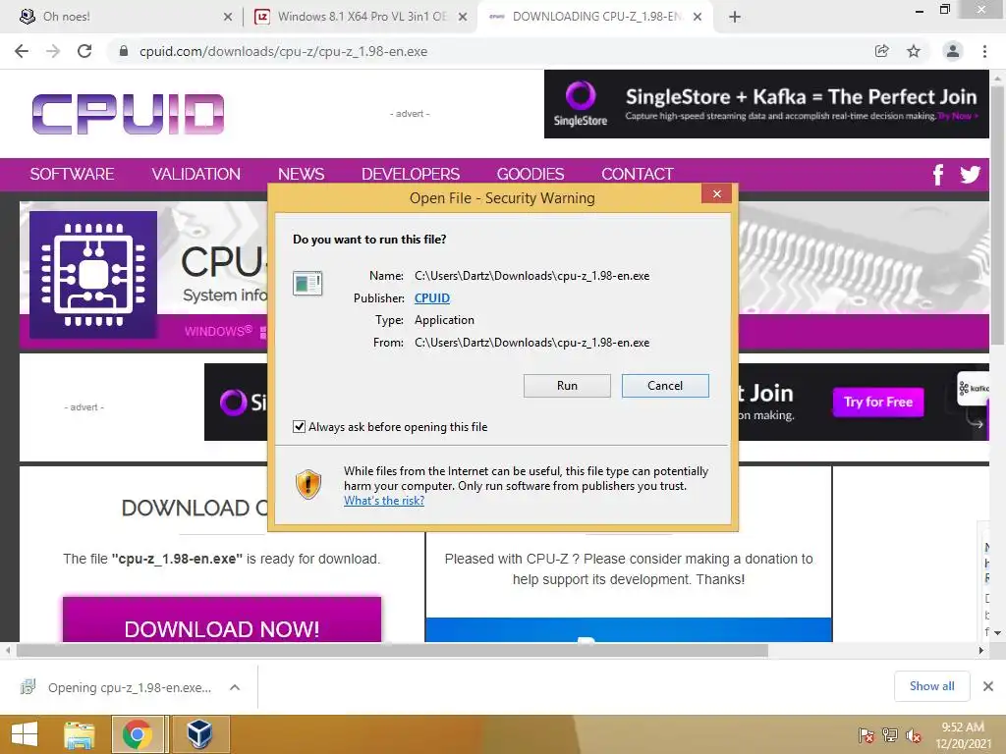Click the security shield warning icon
The height and width of the screenshot is (754, 1006).
pos(307,484)
